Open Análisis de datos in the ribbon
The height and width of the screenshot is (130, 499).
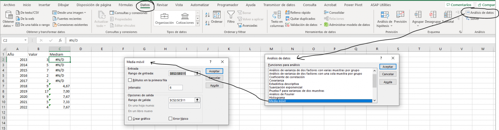click(x=479, y=13)
